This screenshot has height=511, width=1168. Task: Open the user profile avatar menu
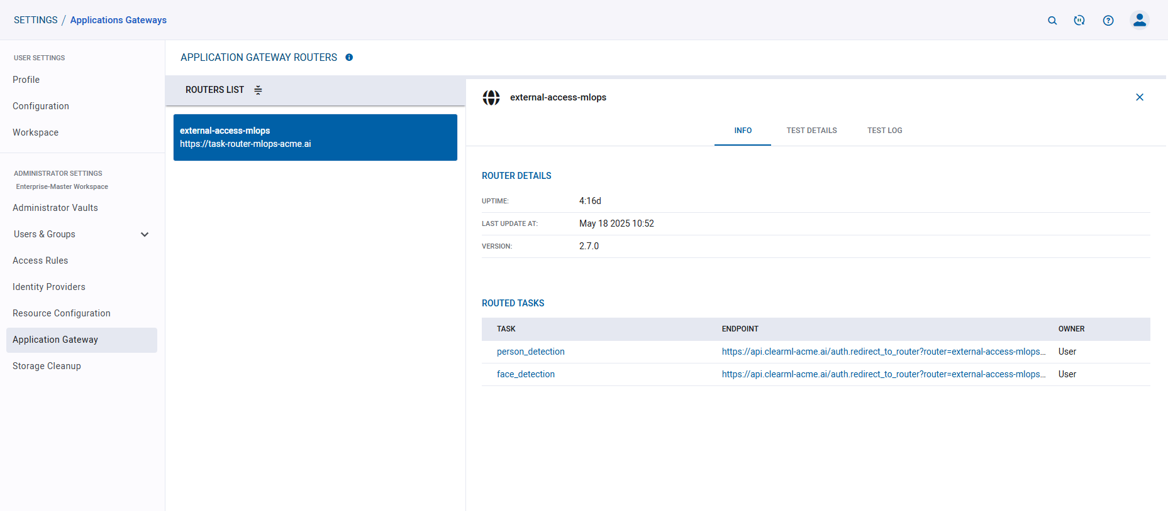click(x=1139, y=21)
